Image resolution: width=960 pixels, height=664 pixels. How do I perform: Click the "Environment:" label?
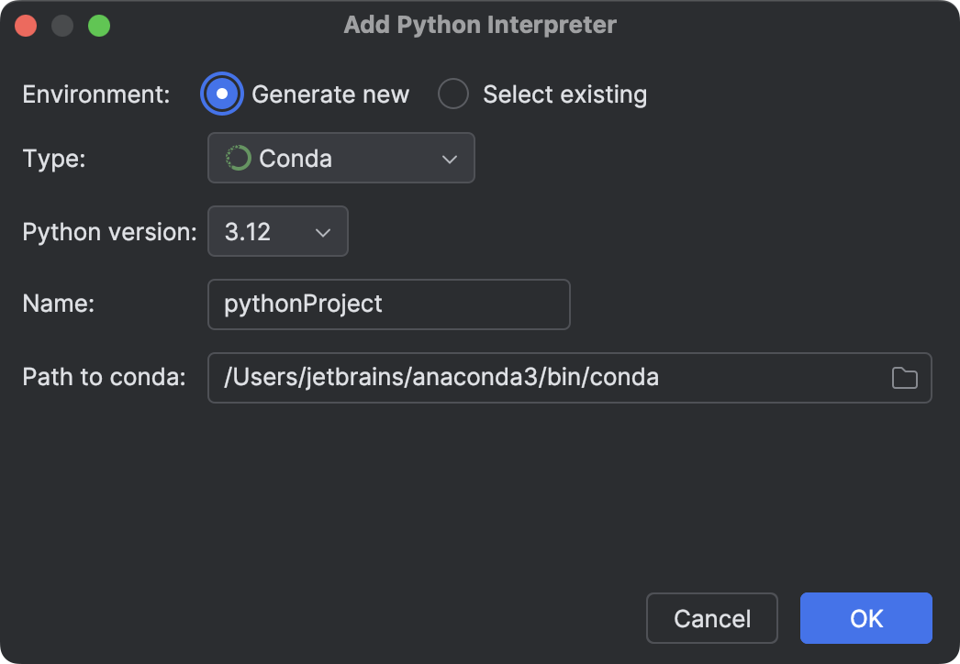tap(95, 94)
